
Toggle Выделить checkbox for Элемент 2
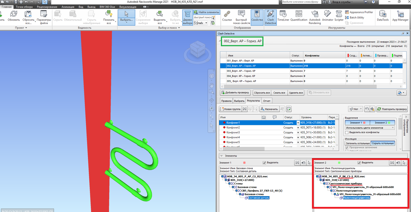pyautogui.click(x=359, y=163)
